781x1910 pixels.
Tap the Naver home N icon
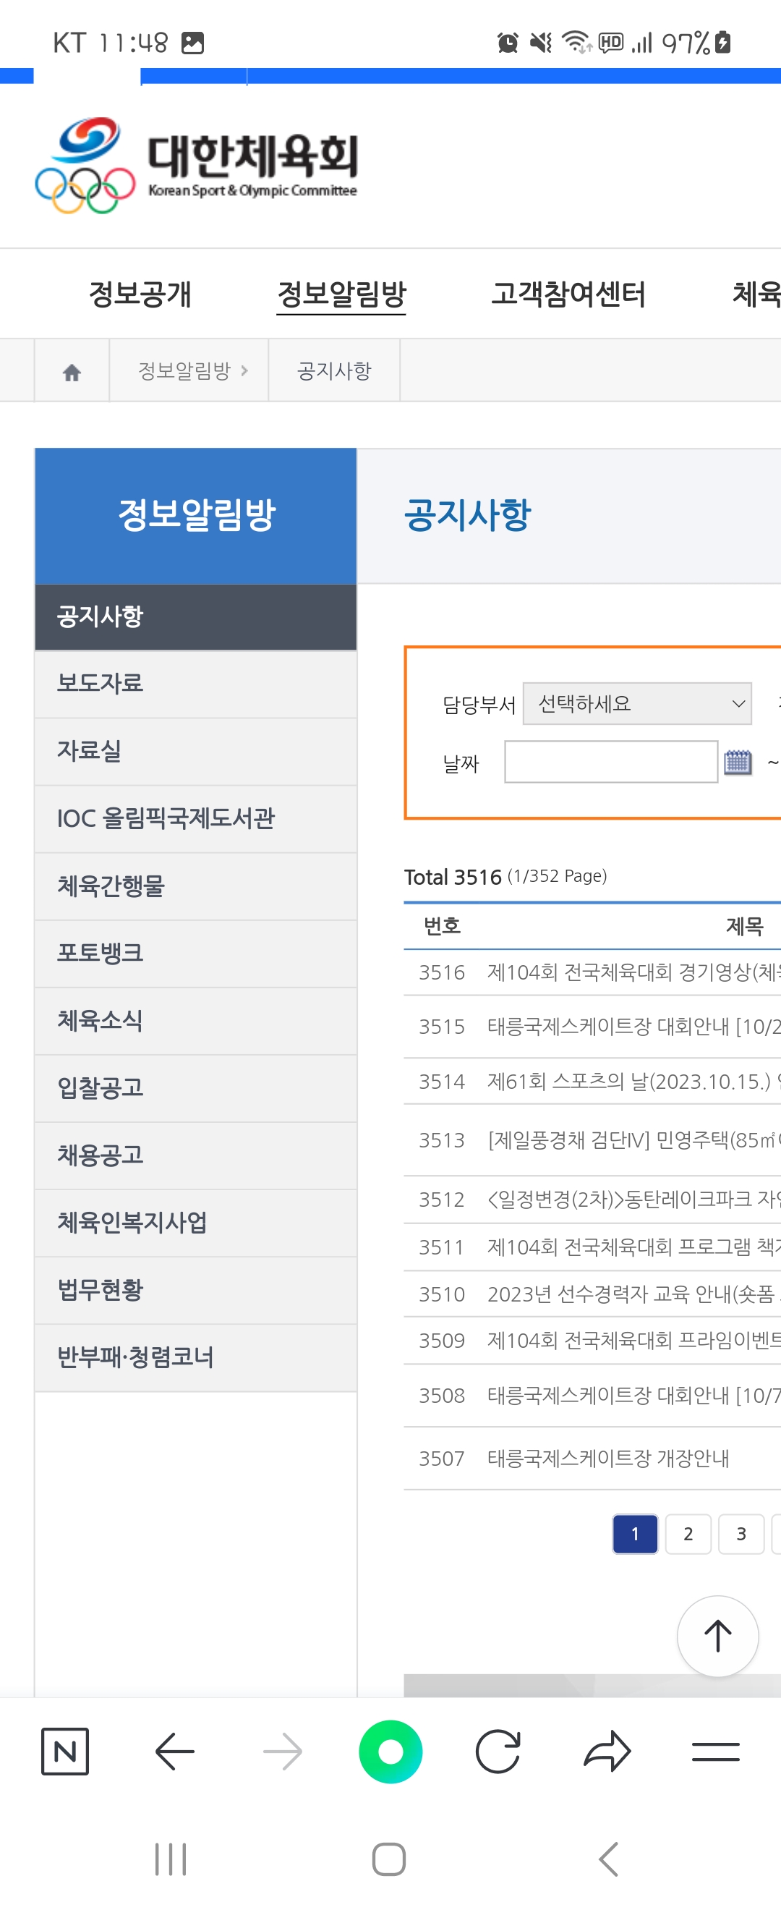pyautogui.click(x=64, y=1752)
